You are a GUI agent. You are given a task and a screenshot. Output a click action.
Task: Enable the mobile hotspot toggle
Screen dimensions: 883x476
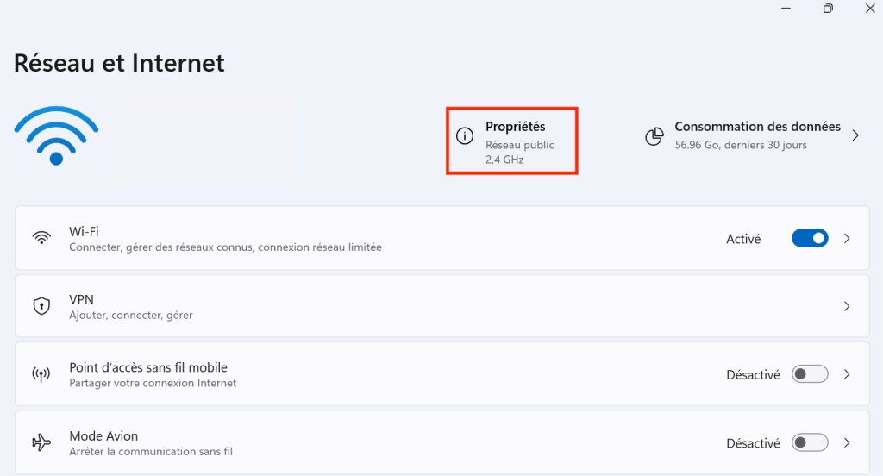click(x=810, y=374)
